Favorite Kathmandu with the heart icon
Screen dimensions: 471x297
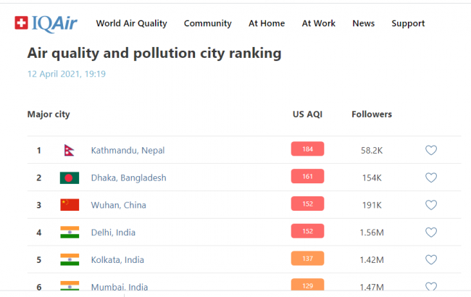tap(430, 151)
